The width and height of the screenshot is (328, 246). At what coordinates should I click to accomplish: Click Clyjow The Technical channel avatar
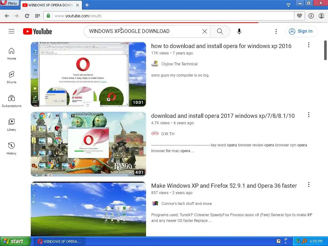pos(155,64)
